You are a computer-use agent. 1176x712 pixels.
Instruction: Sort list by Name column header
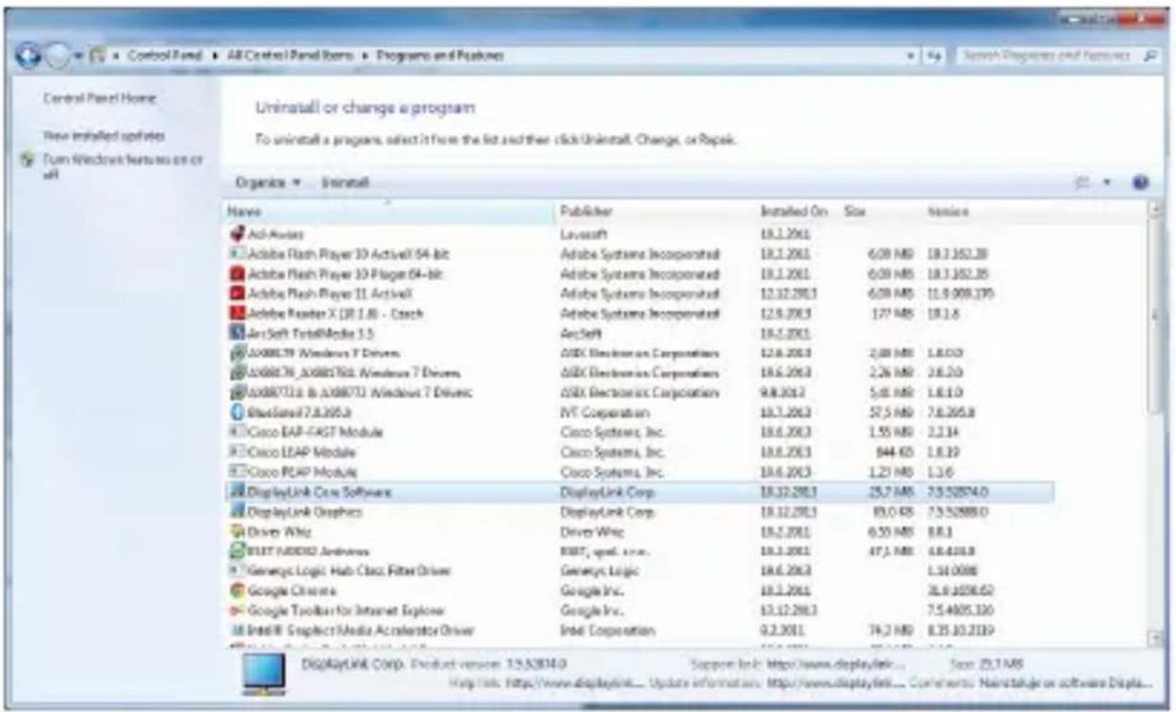pyautogui.click(x=389, y=213)
